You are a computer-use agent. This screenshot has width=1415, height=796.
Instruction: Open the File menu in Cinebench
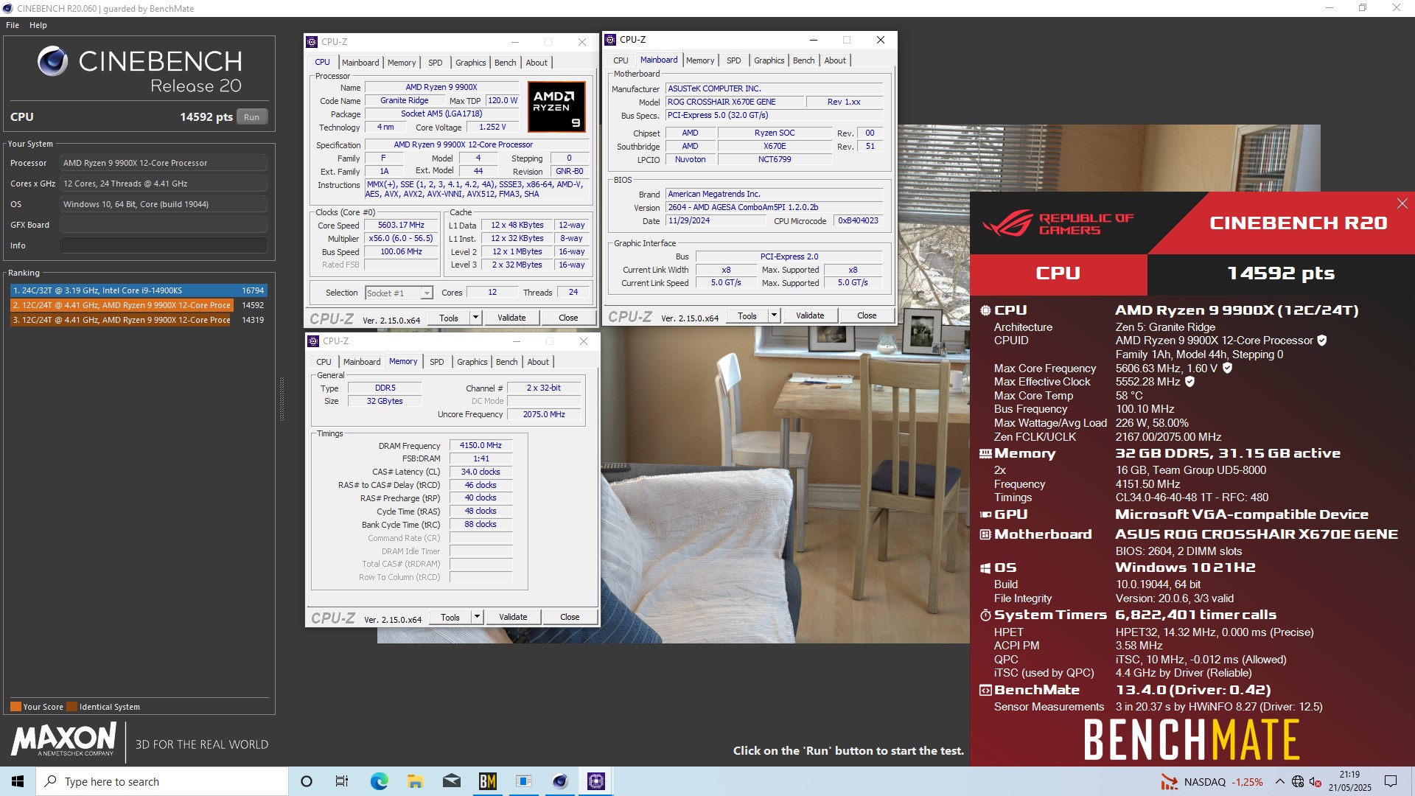click(x=13, y=25)
